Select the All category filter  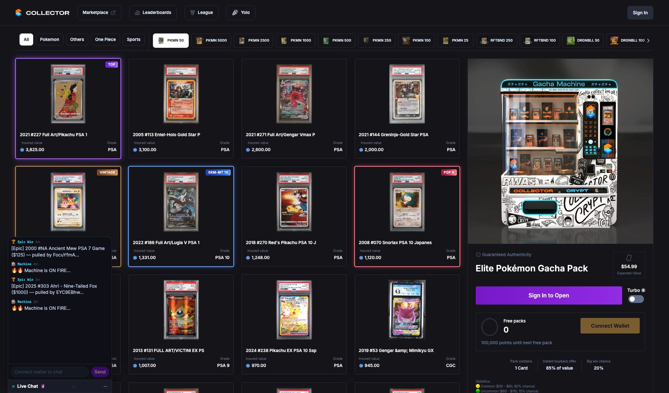click(x=26, y=39)
